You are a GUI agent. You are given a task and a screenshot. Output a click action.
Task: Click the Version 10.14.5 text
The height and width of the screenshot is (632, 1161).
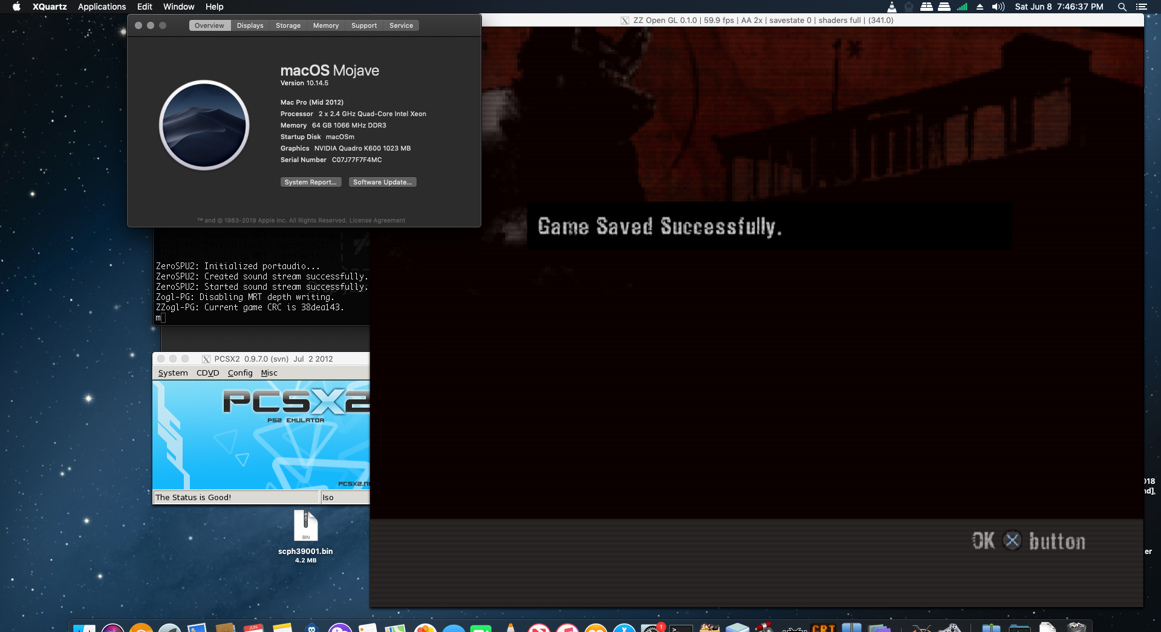coord(304,83)
